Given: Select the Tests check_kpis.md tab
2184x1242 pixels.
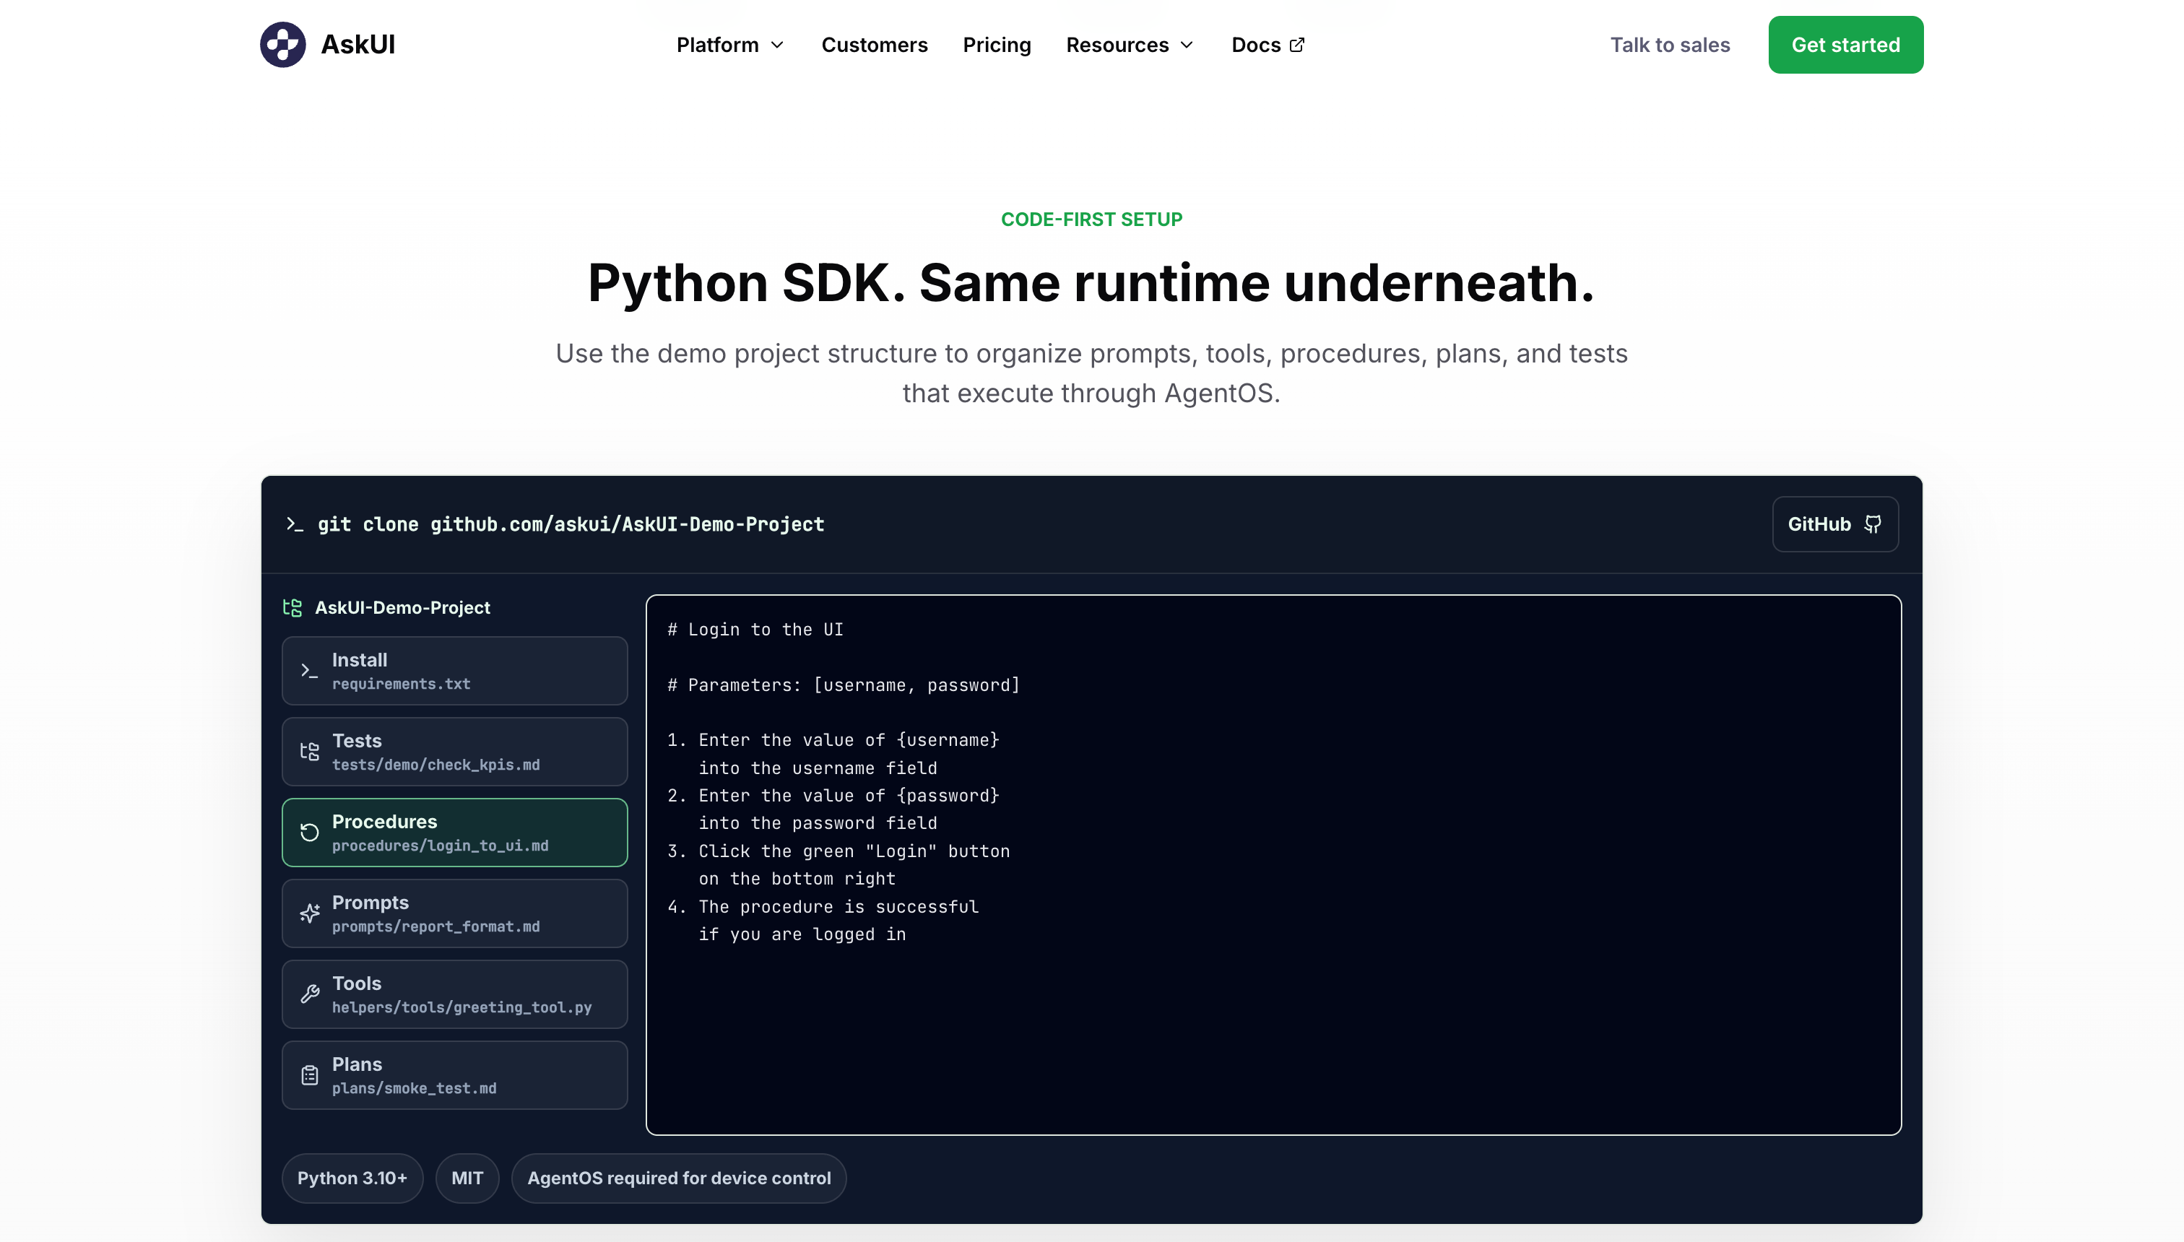Looking at the screenshot, I should [x=455, y=752].
